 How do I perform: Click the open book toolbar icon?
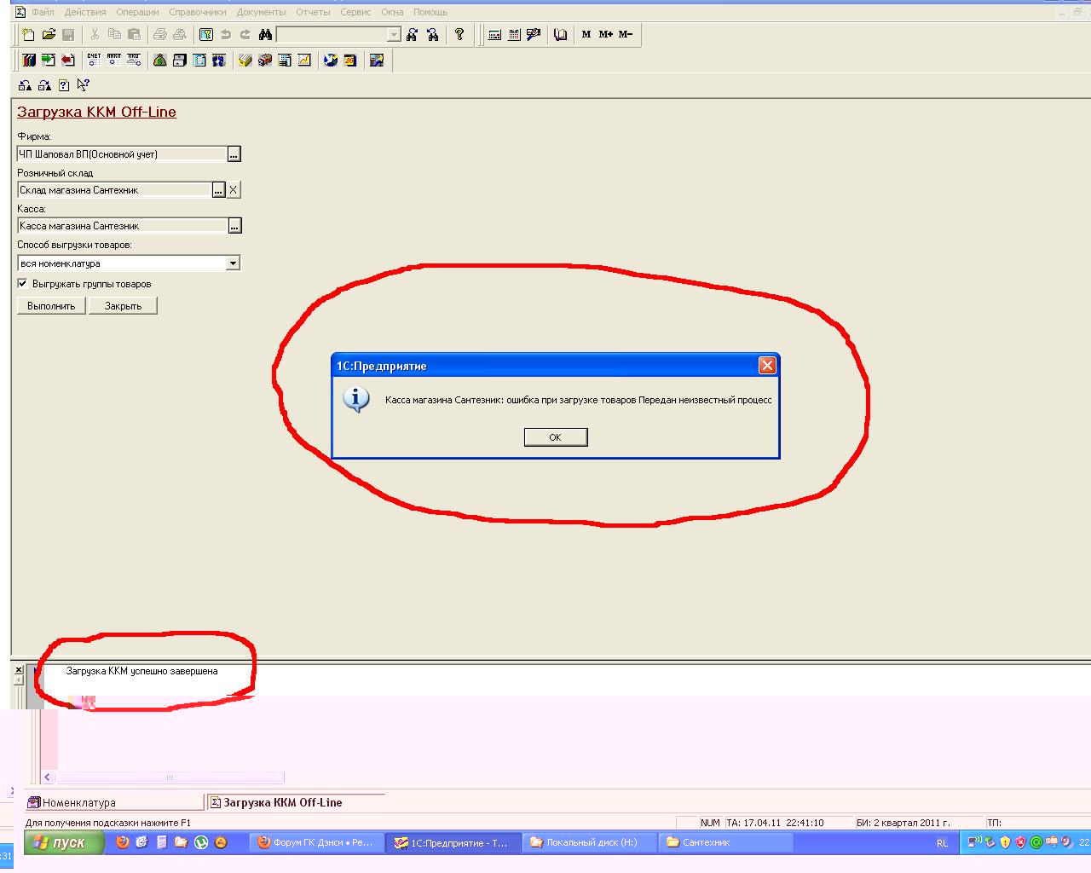[x=560, y=35]
